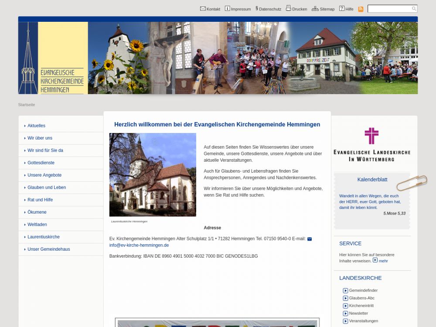Open the Weltladen menu item
Screen dimensions: 436x327
37,225
